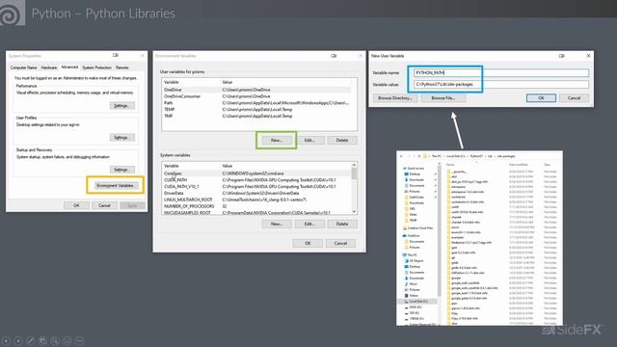Select the DriverData system variable row
Screen dimensions: 617x347
(x=256, y=193)
